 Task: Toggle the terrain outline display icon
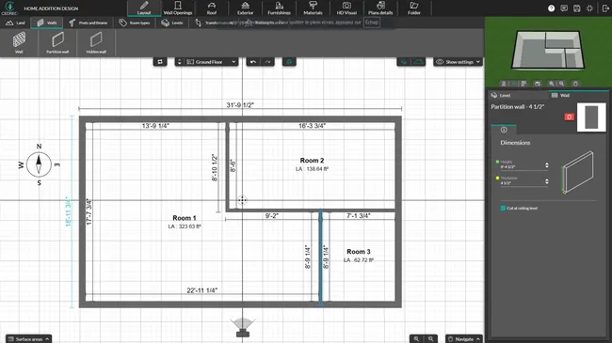[x=418, y=62]
